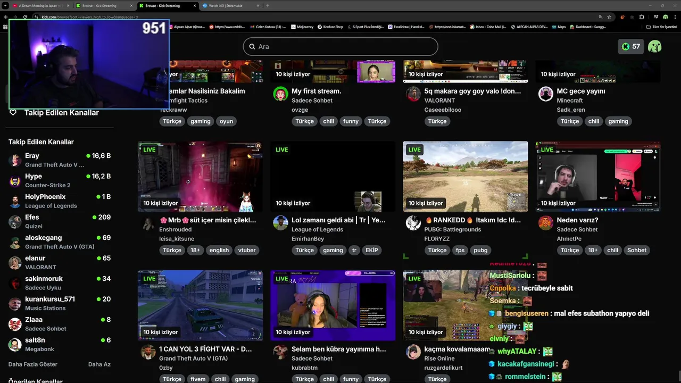Click the pubg tag under FLORYZZ
The height and width of the screenshot is (383, 681).
(x=480, y=250)
